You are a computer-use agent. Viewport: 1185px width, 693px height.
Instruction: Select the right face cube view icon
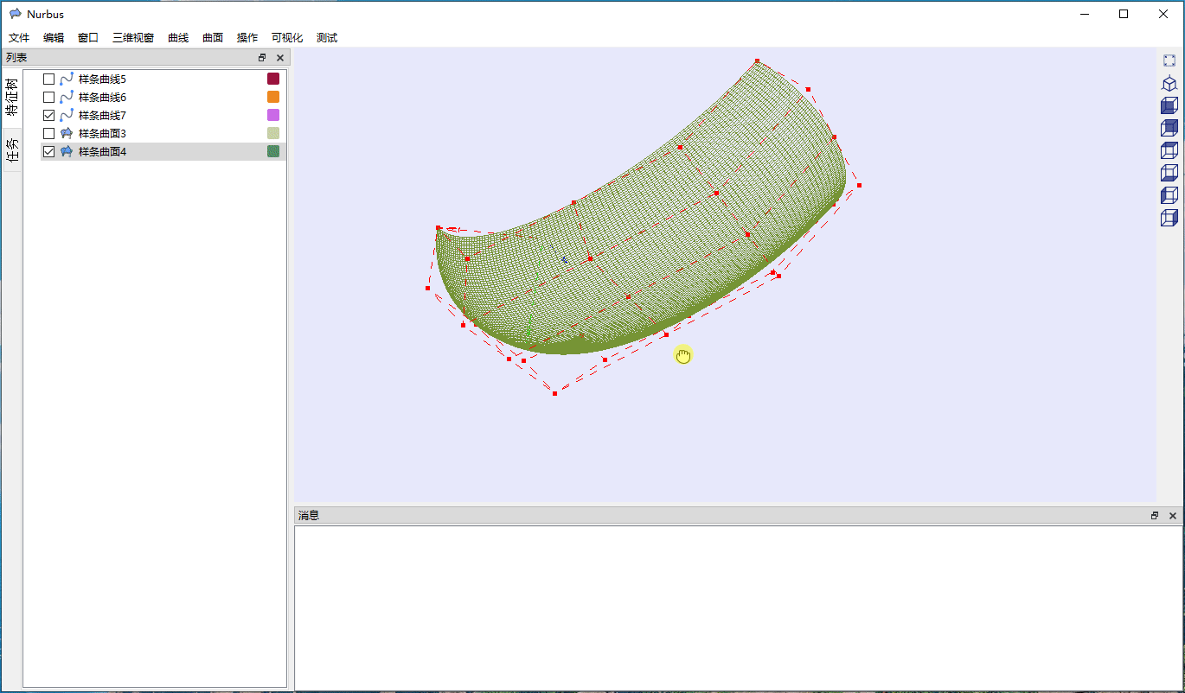[x=1169, y=218]
